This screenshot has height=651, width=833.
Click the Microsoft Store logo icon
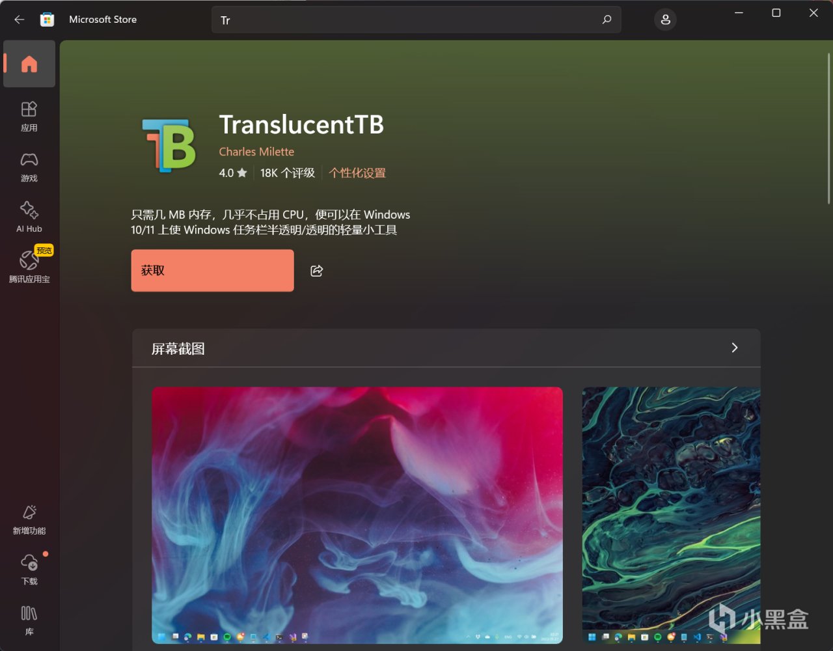[x=47, y=20]
